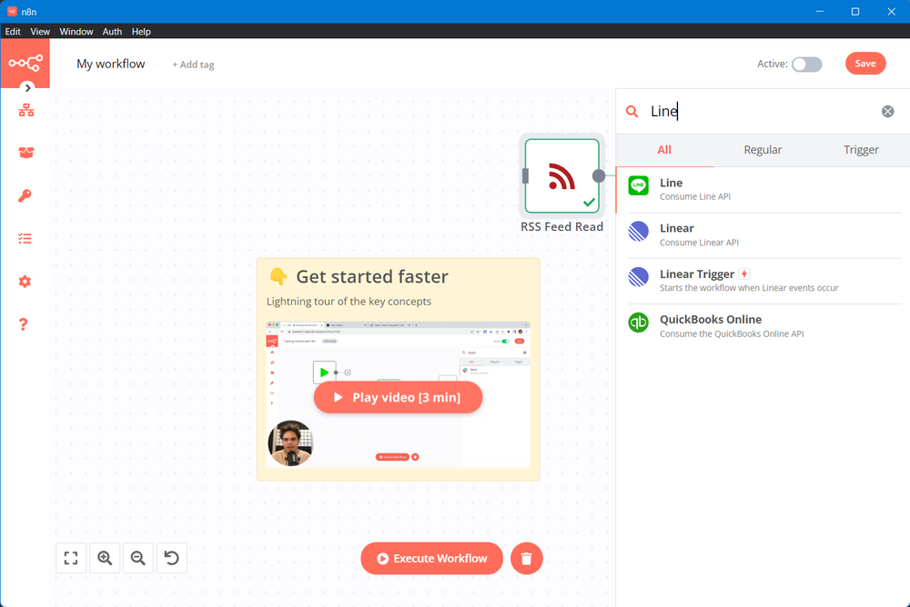Screen dimensions: 910x607
Task: Open the Window menu
Action: coord(76,31)
